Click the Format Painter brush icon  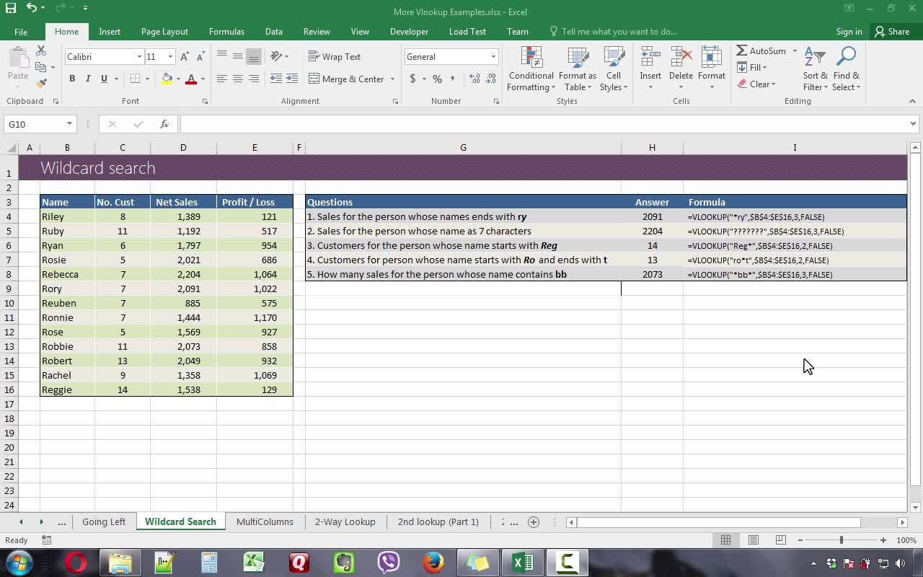click(41, 84)
